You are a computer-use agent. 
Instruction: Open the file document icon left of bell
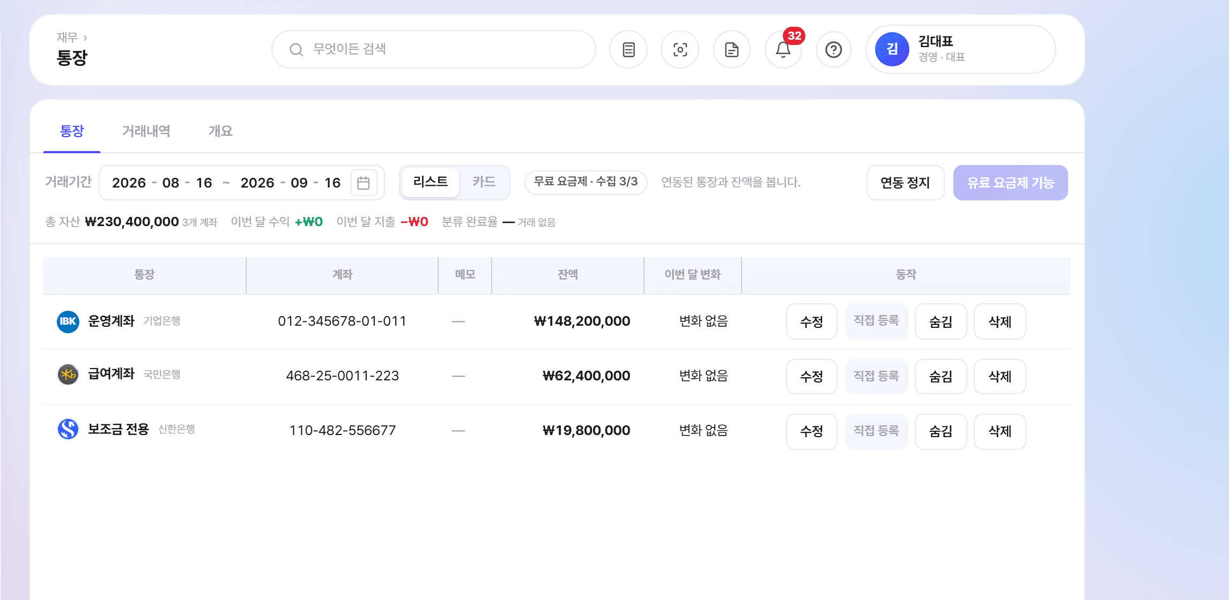pyautogui.click(x=732, y=50)
